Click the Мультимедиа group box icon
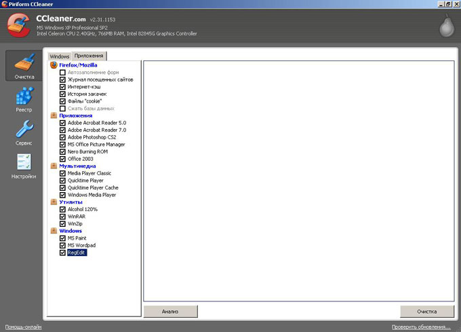461x332 pixels. click(54, 166)
